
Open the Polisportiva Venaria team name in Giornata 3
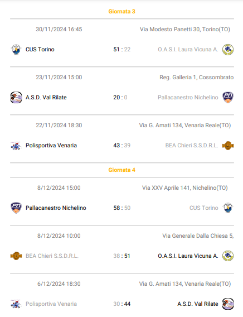(51, 146)
